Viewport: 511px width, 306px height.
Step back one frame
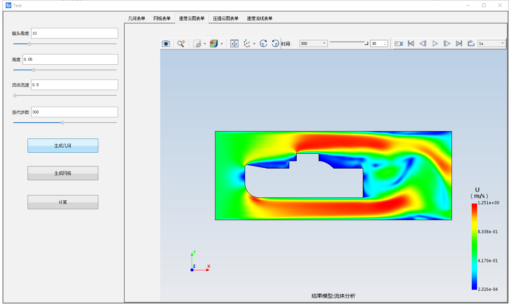point(423,43)
